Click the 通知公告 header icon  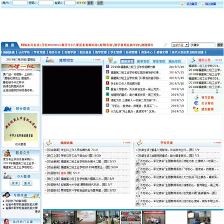click(x=193, y=60)
